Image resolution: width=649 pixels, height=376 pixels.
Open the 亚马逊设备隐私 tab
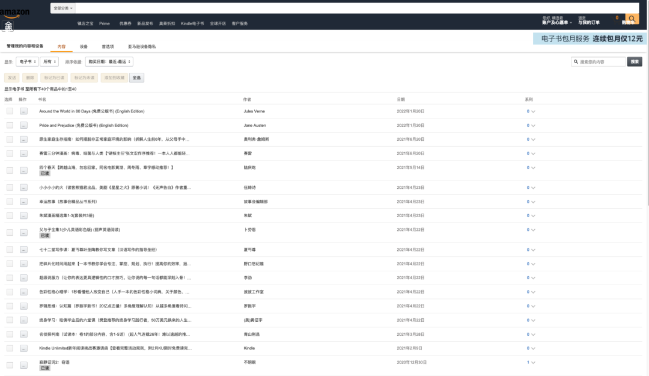[x=142, y=46]
